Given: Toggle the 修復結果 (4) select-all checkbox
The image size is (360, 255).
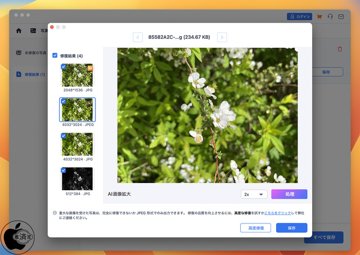Looking at the screenshot, I should (55, 55).
